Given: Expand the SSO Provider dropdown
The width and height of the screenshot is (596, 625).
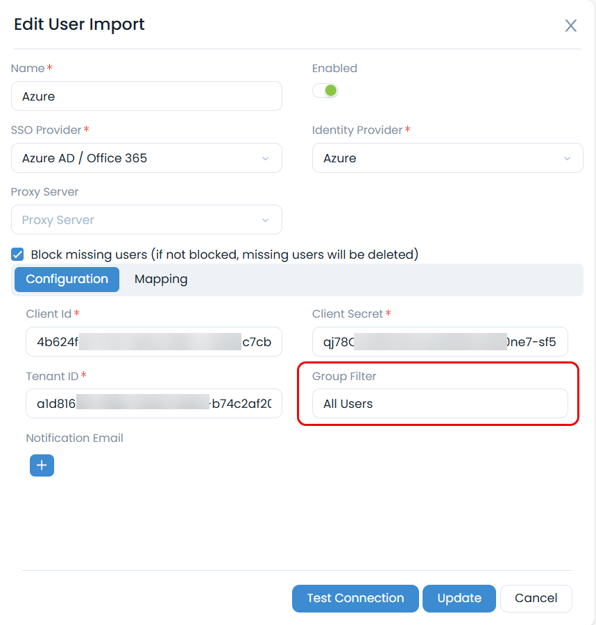Looking at the screenshot, I should click(146, 158).
